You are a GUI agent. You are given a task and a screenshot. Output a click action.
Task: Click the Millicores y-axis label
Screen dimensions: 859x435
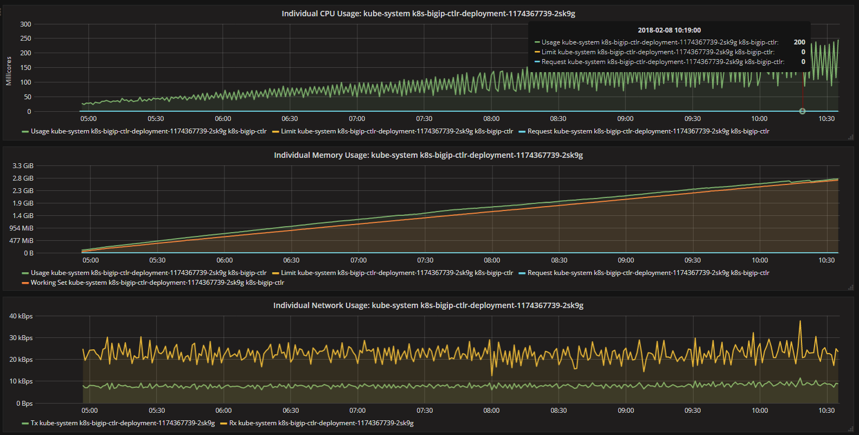pyautogui.click(x=9, y=71)
